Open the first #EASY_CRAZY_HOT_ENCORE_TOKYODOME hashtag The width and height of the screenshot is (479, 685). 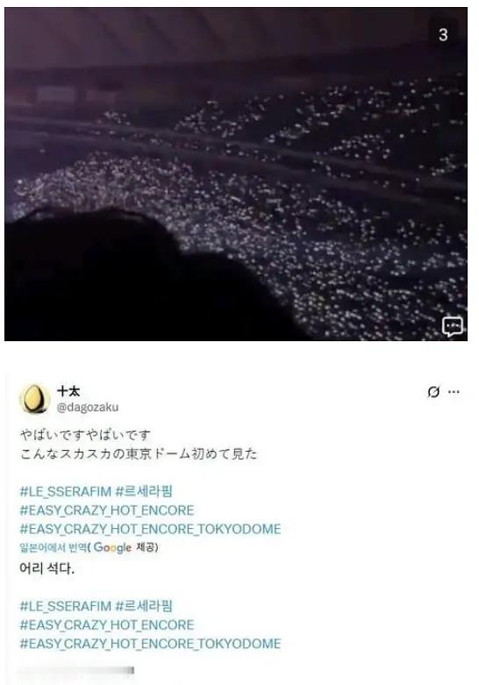click(x=150, y=529)
